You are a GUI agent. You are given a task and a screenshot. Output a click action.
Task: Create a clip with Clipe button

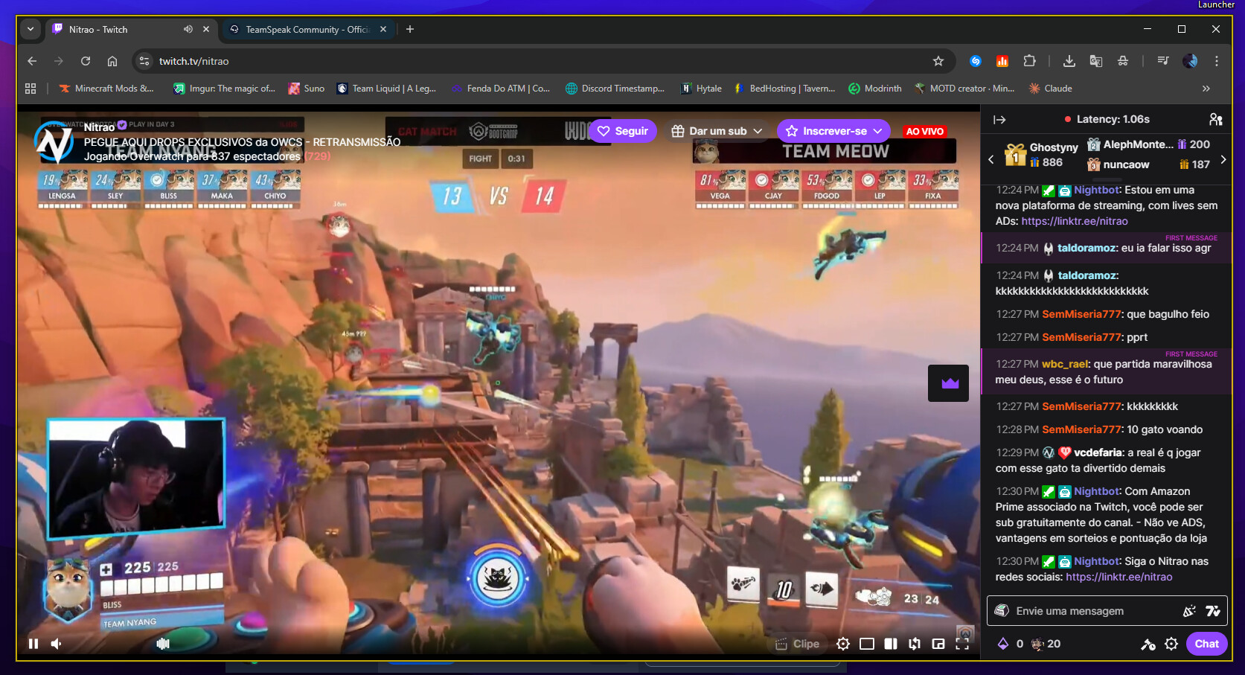pos(798,644)
